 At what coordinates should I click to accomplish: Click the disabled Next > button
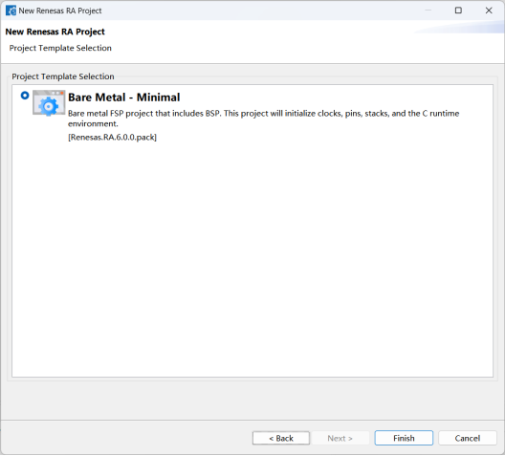pyautogui.click(x=340, y=438)
